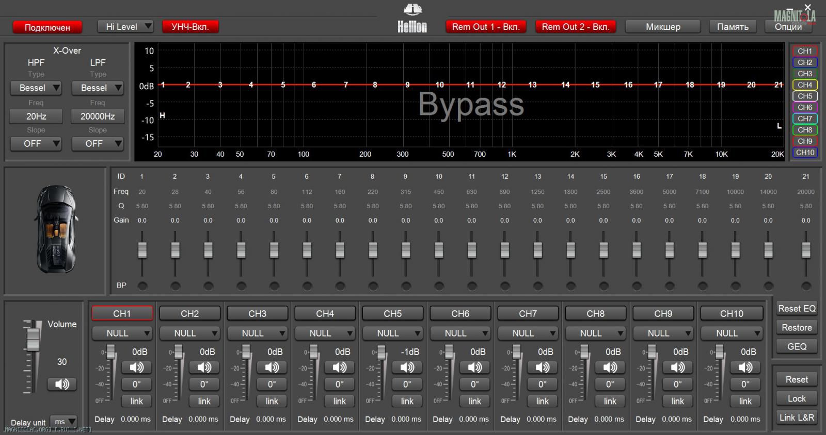Click the Link L&R button
This screenshot has height=435, width=826.
[x=797, y=418]
